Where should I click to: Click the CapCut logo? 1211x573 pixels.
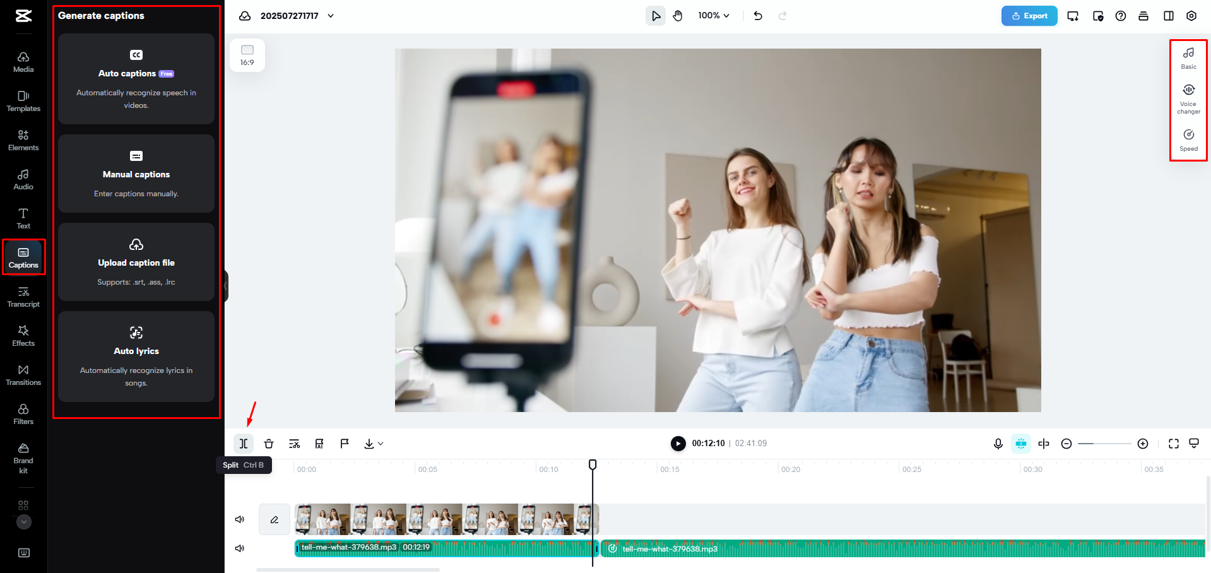23,16
